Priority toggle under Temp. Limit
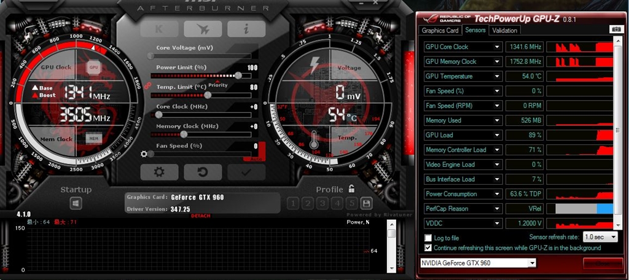The image size is (629, 280). 218,85
